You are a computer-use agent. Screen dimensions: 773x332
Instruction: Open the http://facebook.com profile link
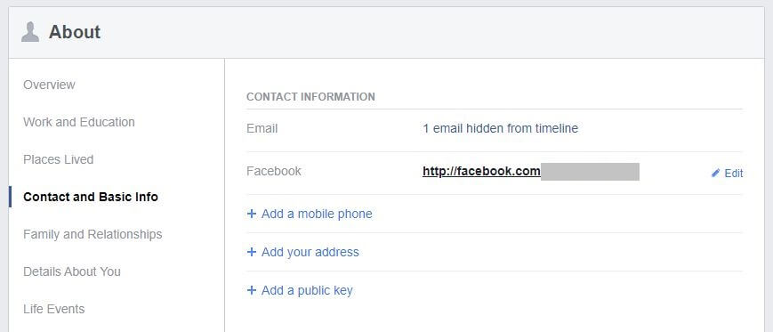(x=481, y=172)
